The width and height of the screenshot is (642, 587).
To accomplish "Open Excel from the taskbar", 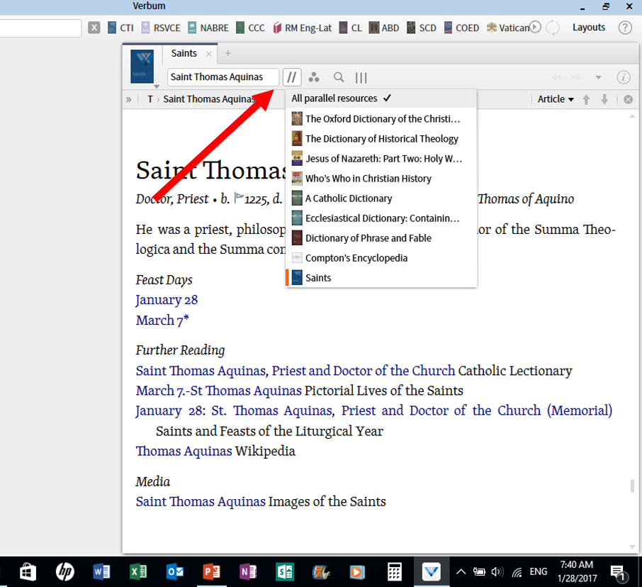I will click(138, 572).
